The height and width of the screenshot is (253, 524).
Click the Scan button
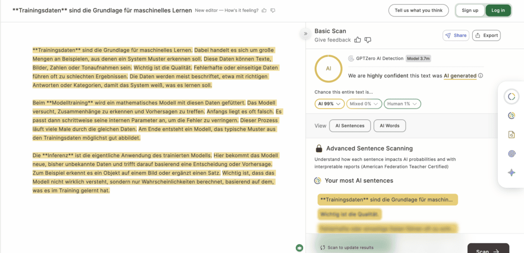click(488, 249)
